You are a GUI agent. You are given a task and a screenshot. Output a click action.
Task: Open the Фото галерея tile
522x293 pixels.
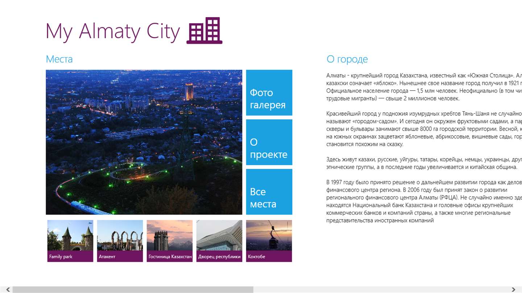pos(269,93)
